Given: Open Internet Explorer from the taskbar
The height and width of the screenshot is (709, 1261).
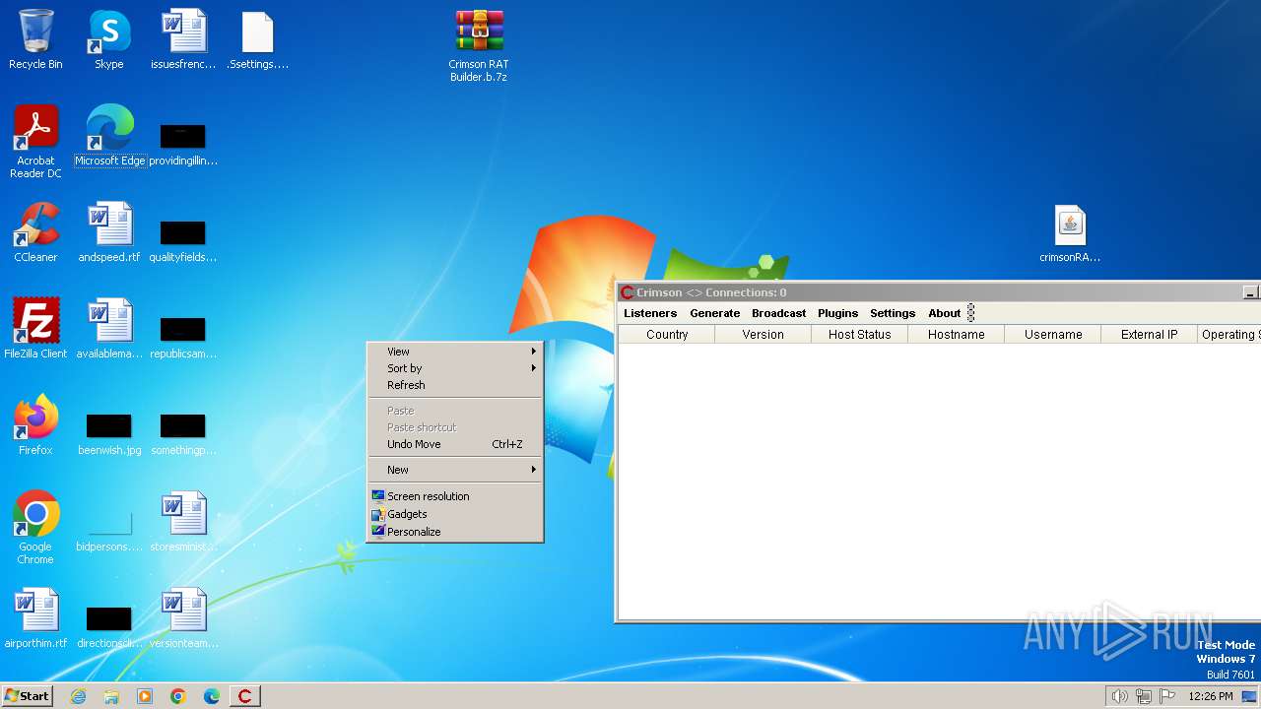Looking at the screenshot, I should click(78, 696).
